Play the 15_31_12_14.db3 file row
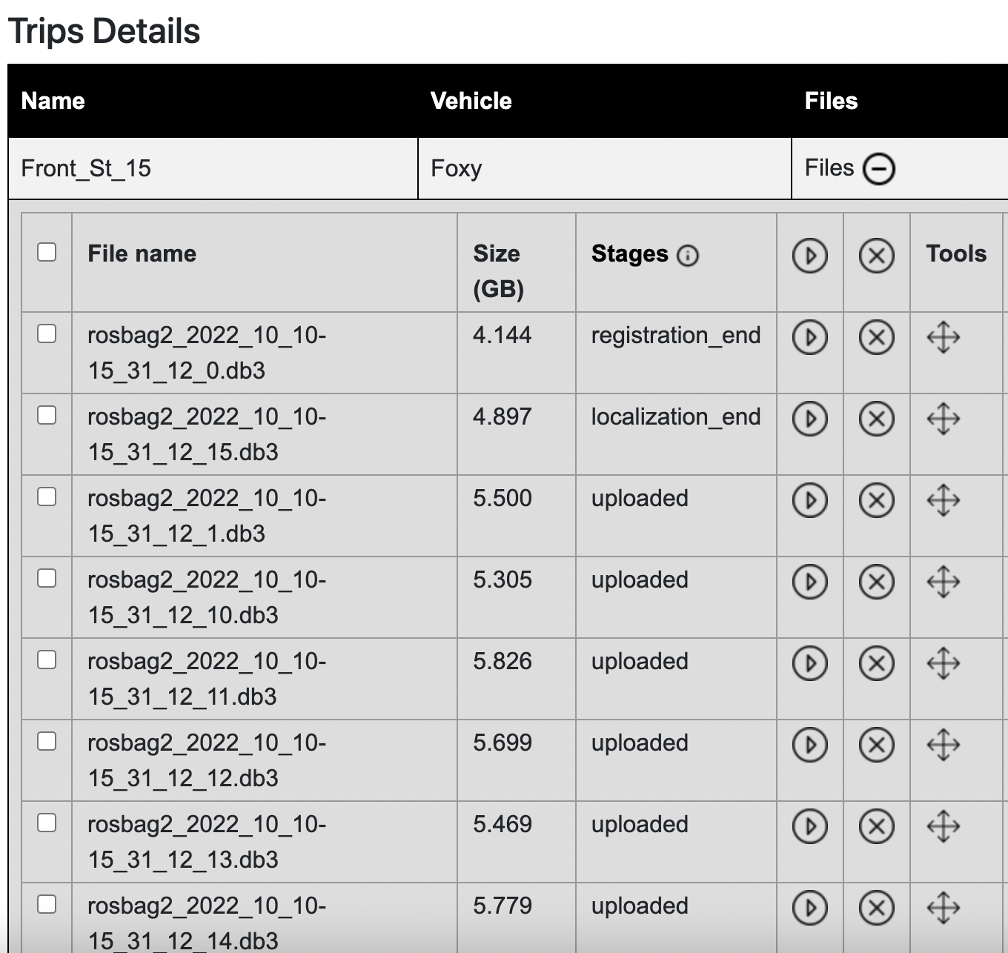1008x953 pixels. point(809,908)
